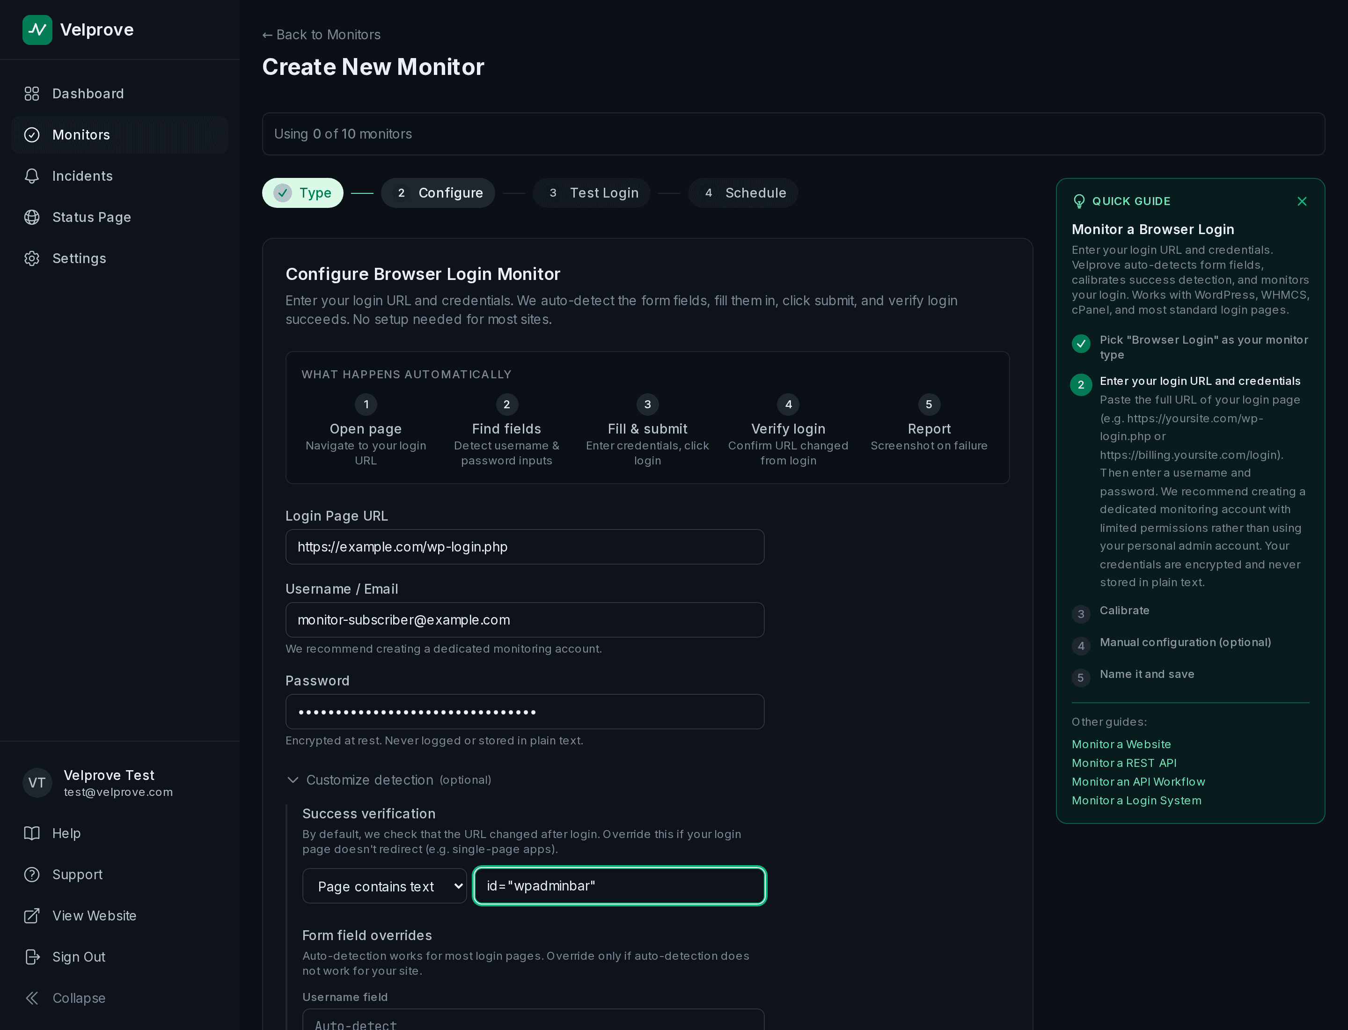Click Sign Out in the sidebar
The width and height of the screenshot is (1348, 1030).
pyautogui.click(x=119, y=956)
